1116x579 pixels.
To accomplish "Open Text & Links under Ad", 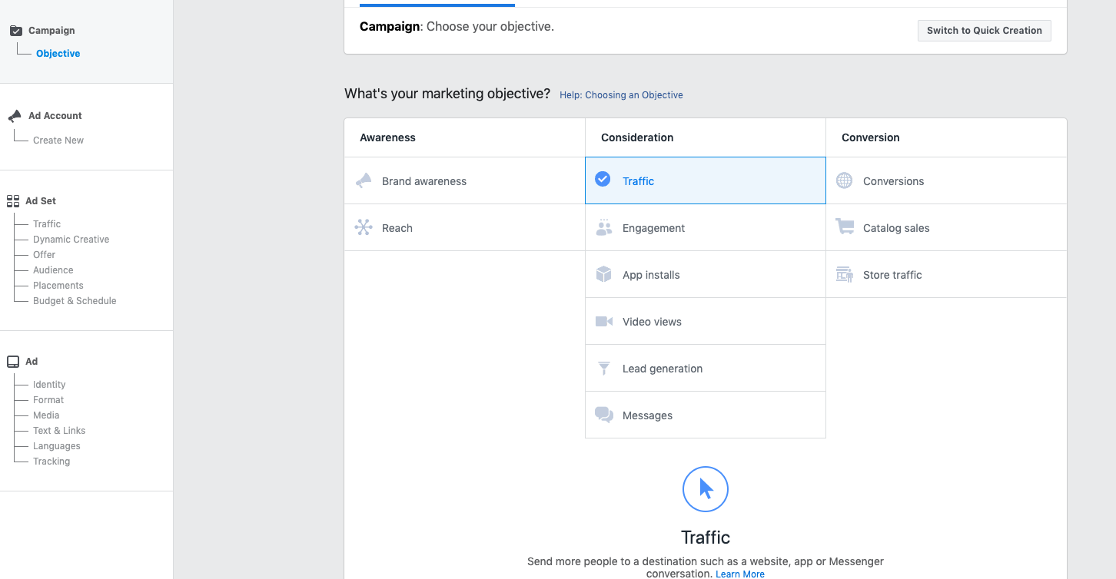I will tap(59, 431).
